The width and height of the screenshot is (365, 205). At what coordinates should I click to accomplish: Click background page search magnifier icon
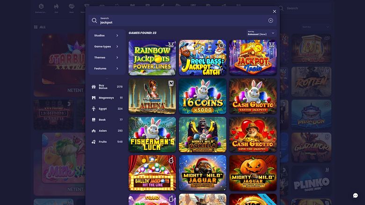(281, 8)
